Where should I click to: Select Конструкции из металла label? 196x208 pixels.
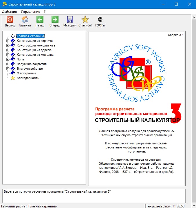click(35, 55)
